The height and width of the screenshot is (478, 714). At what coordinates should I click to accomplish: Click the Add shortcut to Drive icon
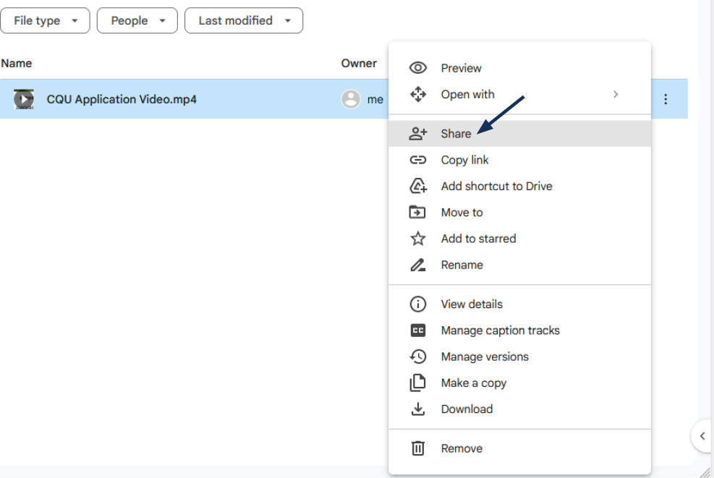point(418,187)
